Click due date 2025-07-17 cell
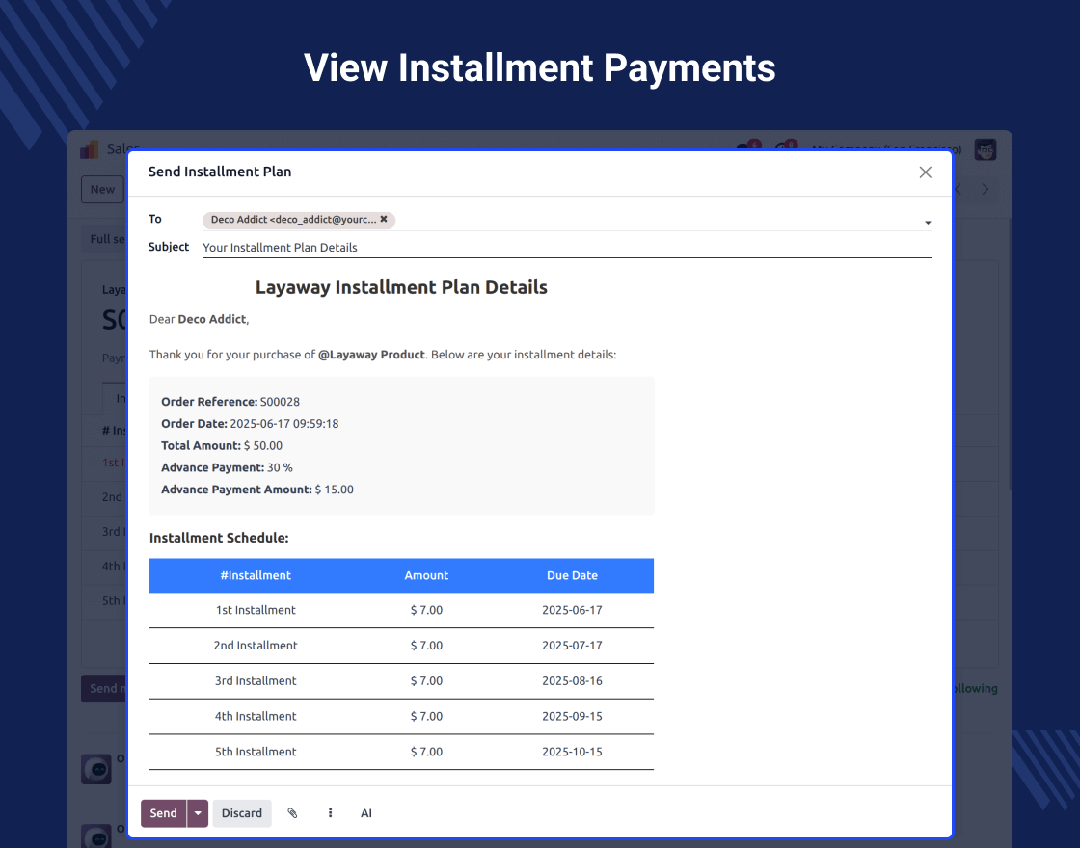1080x848 pixels. click(x=572, y=645)
